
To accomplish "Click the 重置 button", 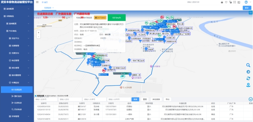I will pyautogui.click(x=145, y=99).
